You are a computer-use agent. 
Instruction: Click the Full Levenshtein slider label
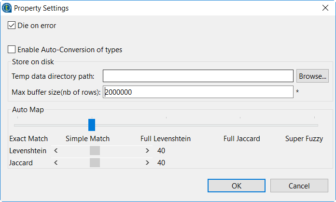[166, 139]
